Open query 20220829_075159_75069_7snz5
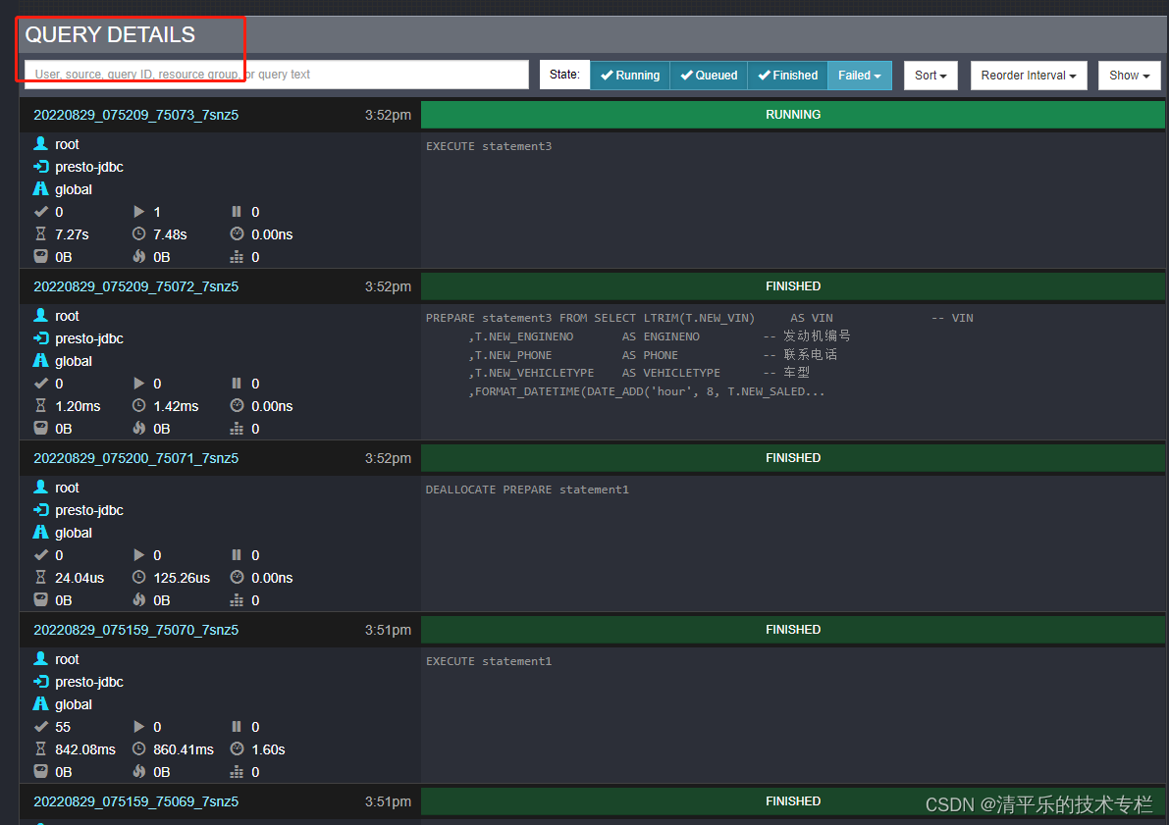The image size is (1169, 825). click(x=135, y=801)
